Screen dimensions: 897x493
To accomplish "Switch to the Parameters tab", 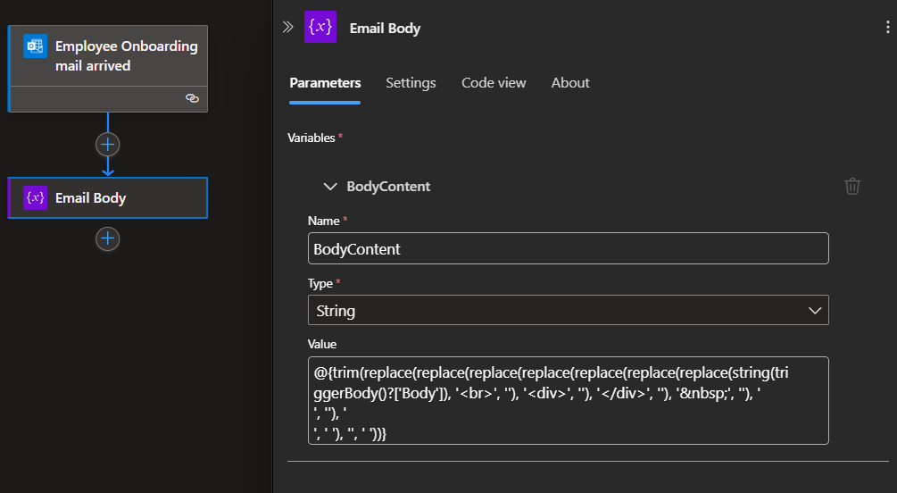I will (x=325, y=83).
